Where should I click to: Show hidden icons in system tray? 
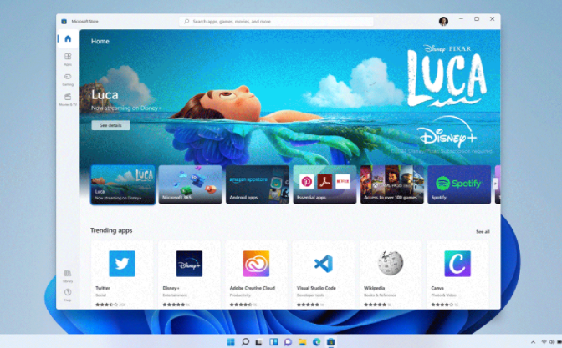[533, 342]
